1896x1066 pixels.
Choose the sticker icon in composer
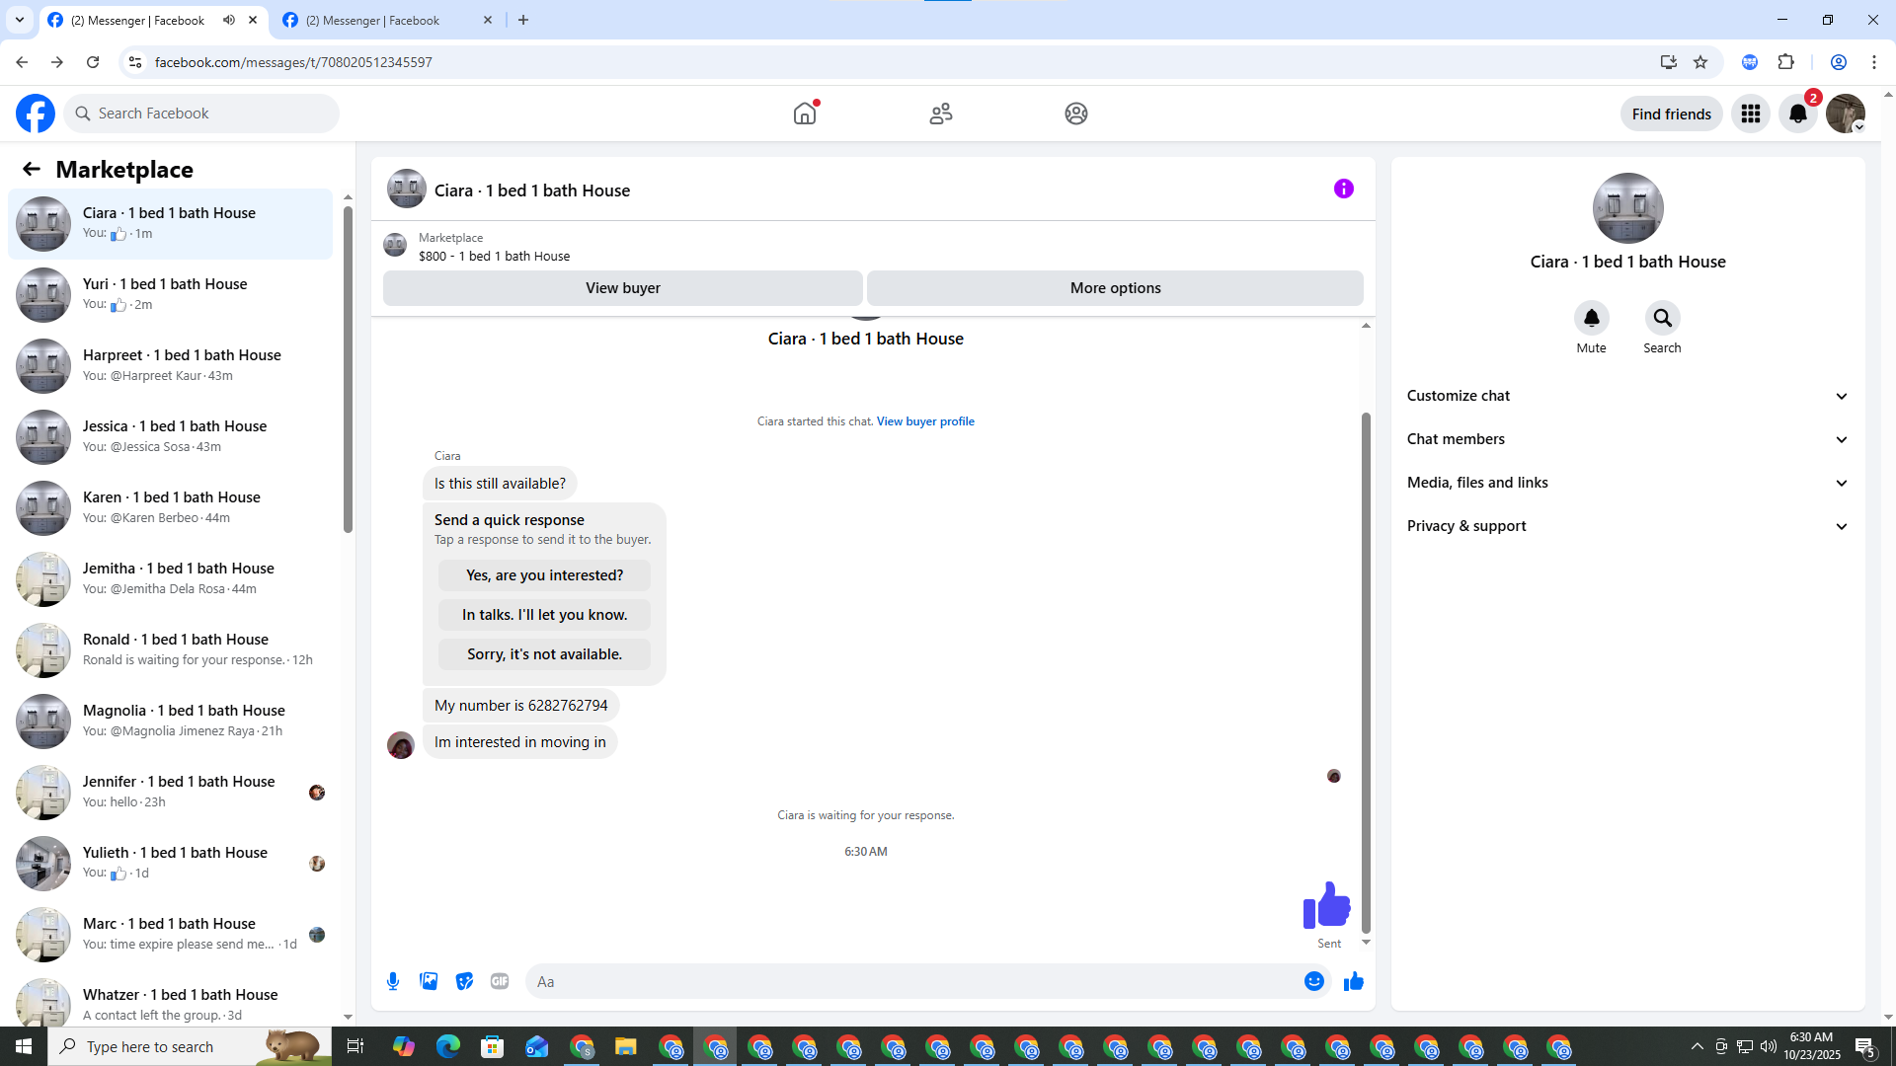[x=464, y=981]
